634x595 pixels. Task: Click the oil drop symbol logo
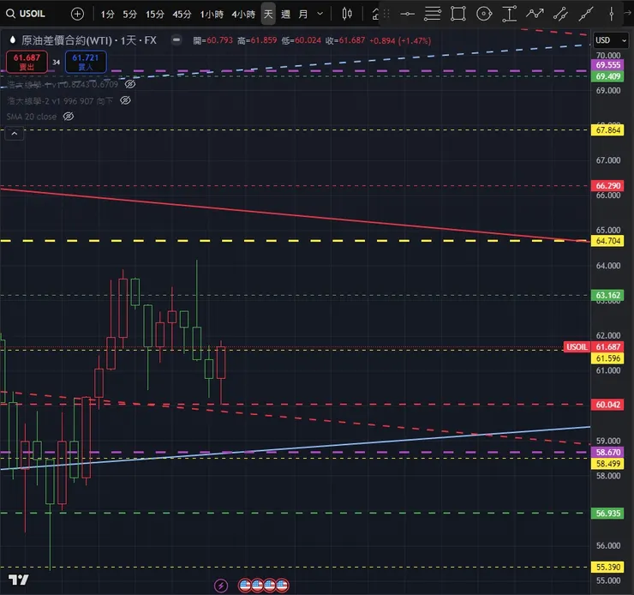pos(13,39)
